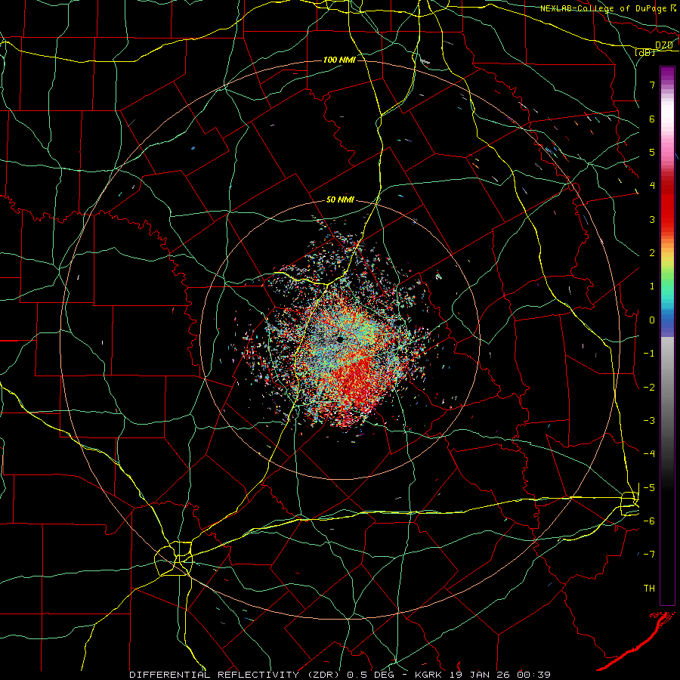The width and height of the screenshot is (680, 680).
Task: Click the 3 value on color scale
Action: click(x=652, y=219)
